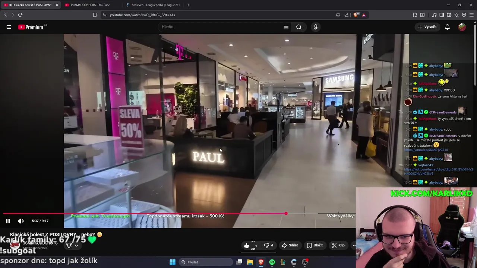The image size is (477, 268).
Task: Go forward with browser forward arrow
Action: (13, 15)
